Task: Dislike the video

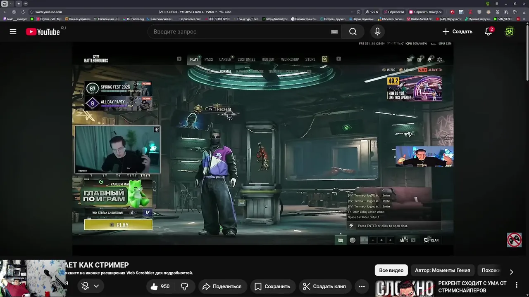Action: 184,286
